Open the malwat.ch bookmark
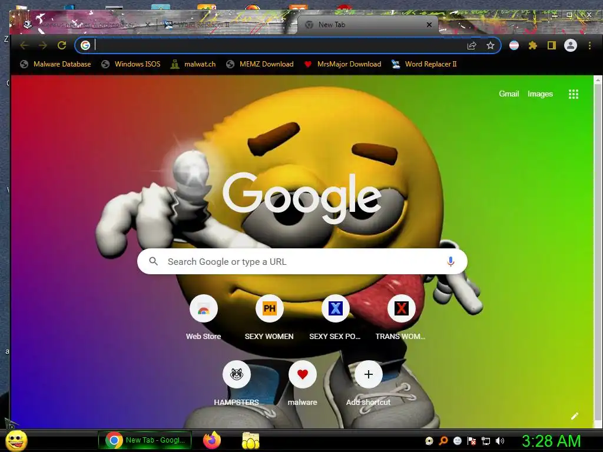Image resolution: width=603 pixels, height=452 pixels. (x=193, y=64)
